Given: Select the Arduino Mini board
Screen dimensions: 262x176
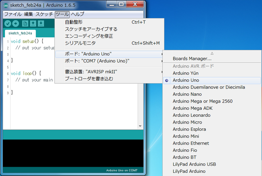Looking at the screenshot, I should pos(212,136).
